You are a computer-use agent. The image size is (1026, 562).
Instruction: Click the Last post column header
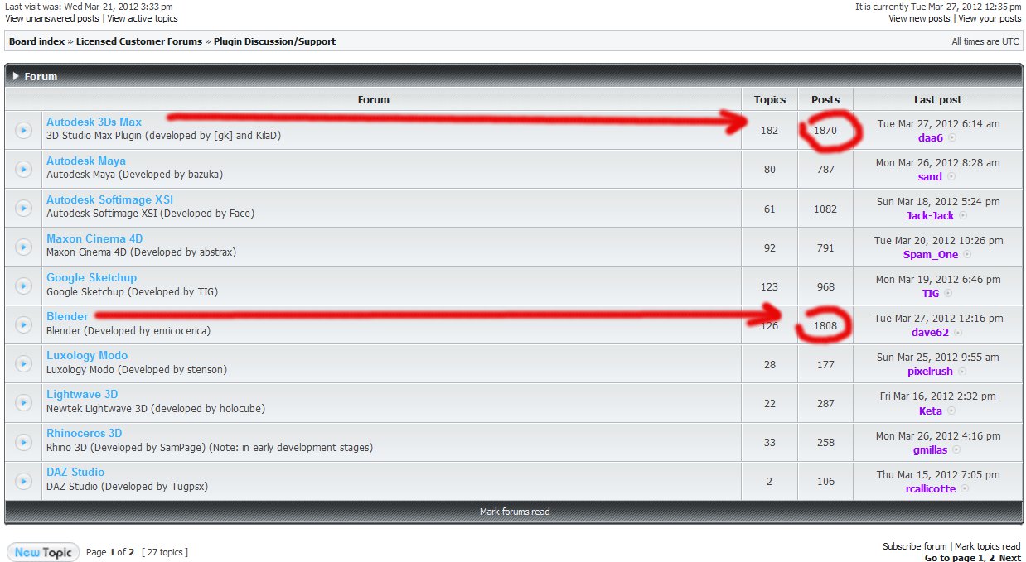point(938,99)
